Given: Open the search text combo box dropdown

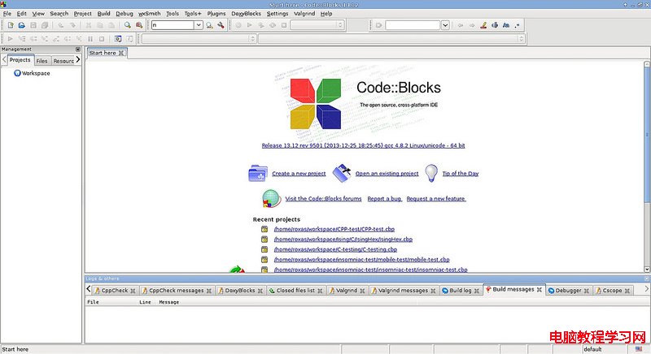Looking at the screenshot, I should pos(199,25).
